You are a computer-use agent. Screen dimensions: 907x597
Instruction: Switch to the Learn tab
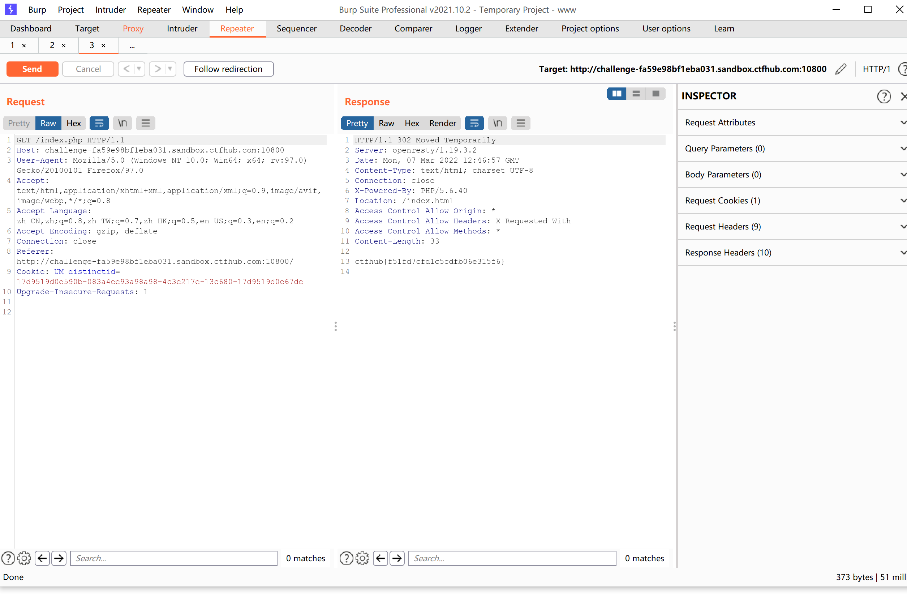click(724, 29)
